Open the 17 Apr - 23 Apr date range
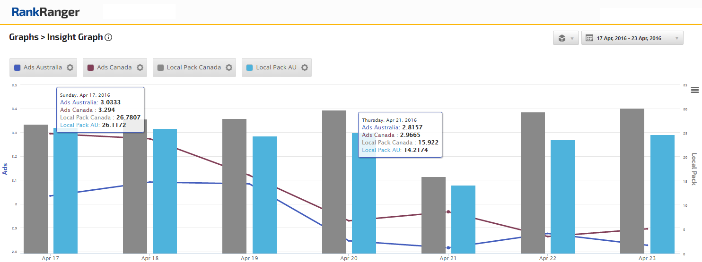Screen dimensions: 702x262 (629, 38)
